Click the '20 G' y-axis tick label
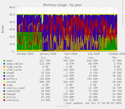 (x=12, y=37)
